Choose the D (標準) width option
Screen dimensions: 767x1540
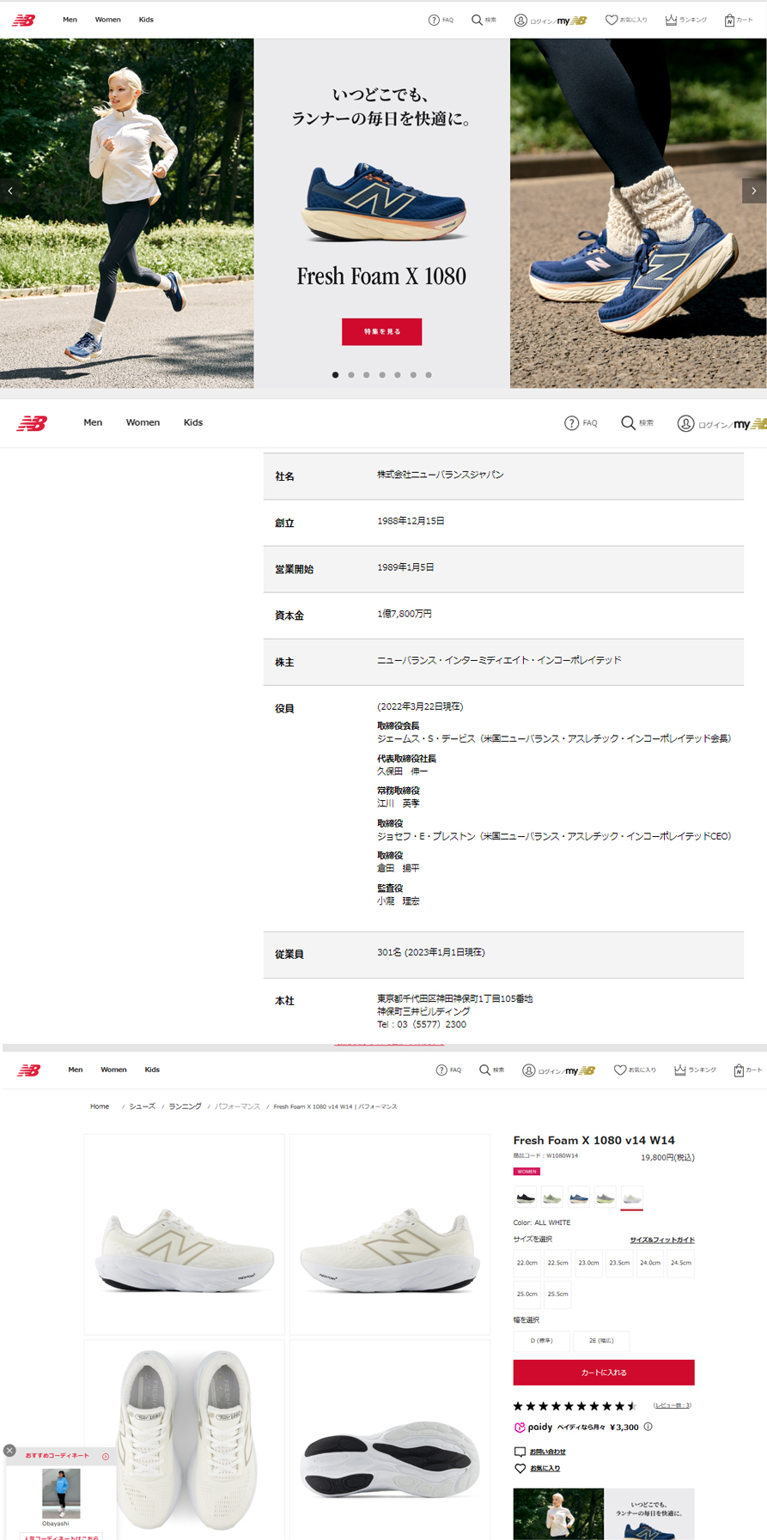541,1340
